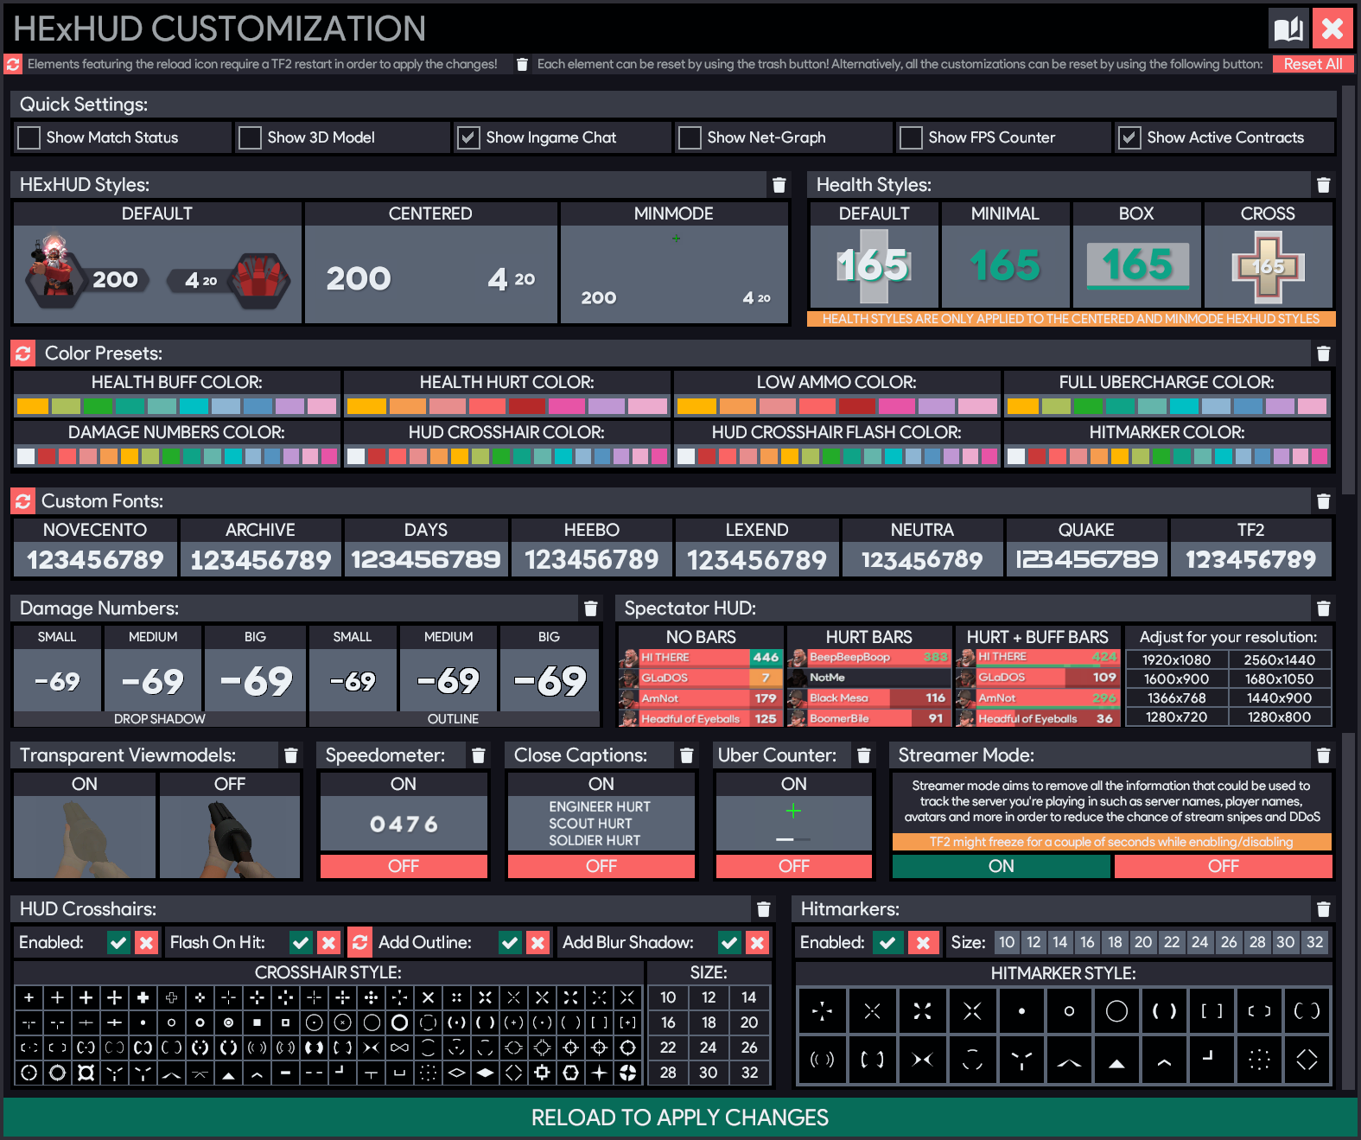Choose the CROSS health style

[x=1268, y=255]
